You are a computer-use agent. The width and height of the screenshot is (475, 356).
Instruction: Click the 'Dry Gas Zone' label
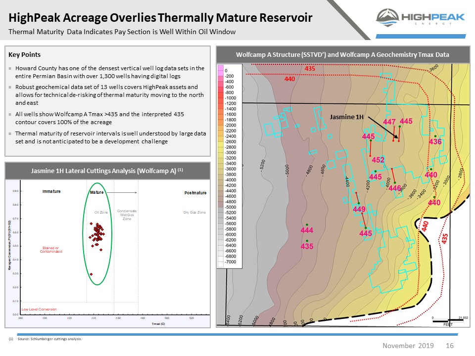coord(194,213)
